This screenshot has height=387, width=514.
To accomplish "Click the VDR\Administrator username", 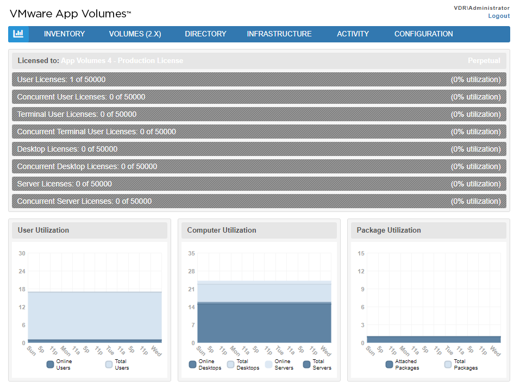I will (481, 8).
